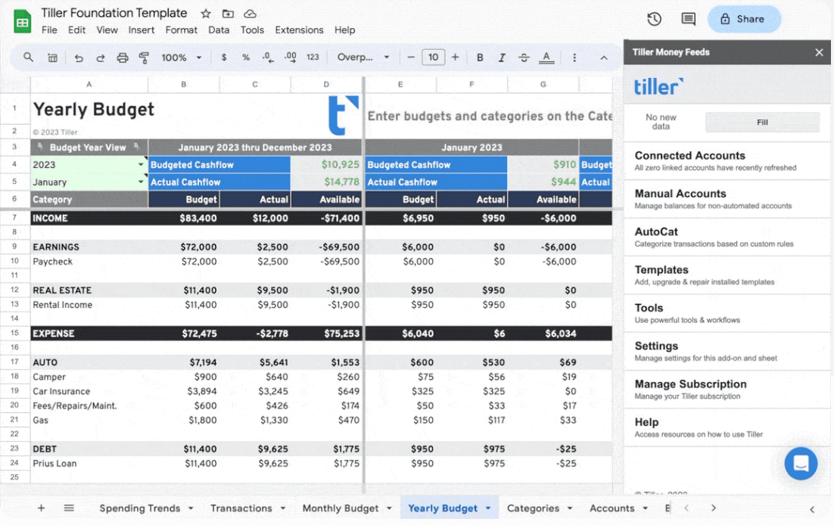Open the 100% zoom dropdown
This screenshot has width=834, height=525.
point(182,57)
